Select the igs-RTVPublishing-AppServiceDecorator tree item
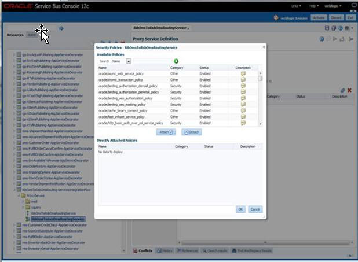 click(x=49, y=78)
